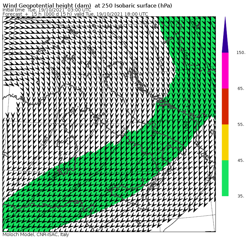
Task: Click the 'Moloch Model, CNR-ISAC, Italy' credit
Action: click(x=36, y=234)
